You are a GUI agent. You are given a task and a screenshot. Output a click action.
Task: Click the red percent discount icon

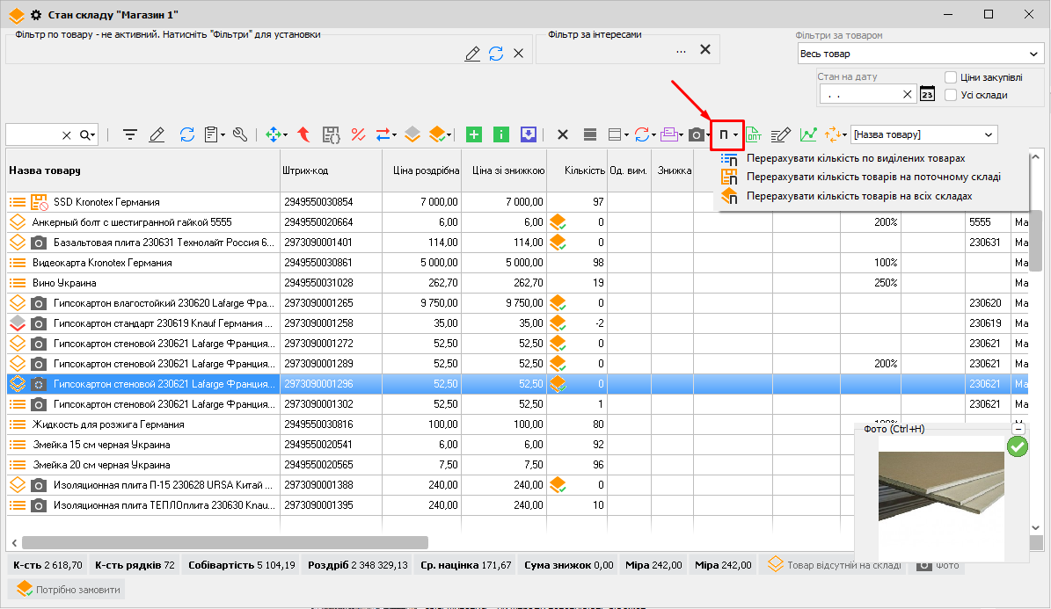pos(358,134)
